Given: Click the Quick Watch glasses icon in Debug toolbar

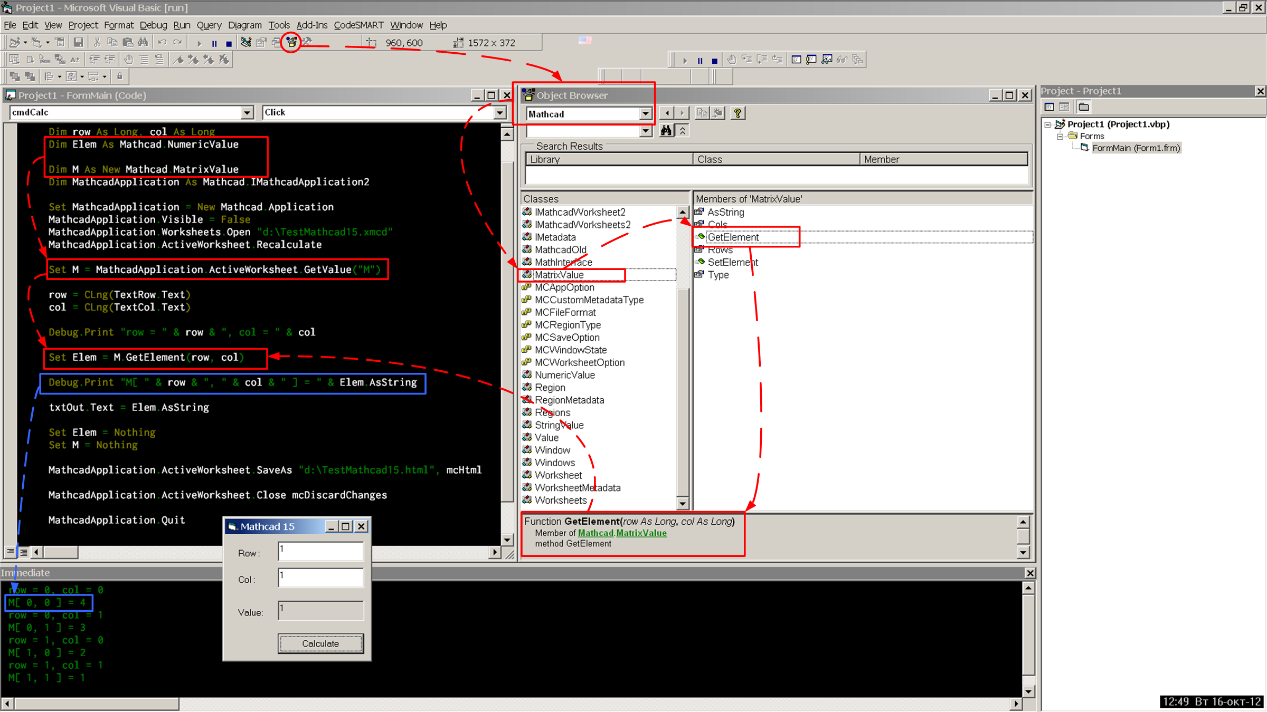Looking at the screenshot, I should tap(842, 60).
